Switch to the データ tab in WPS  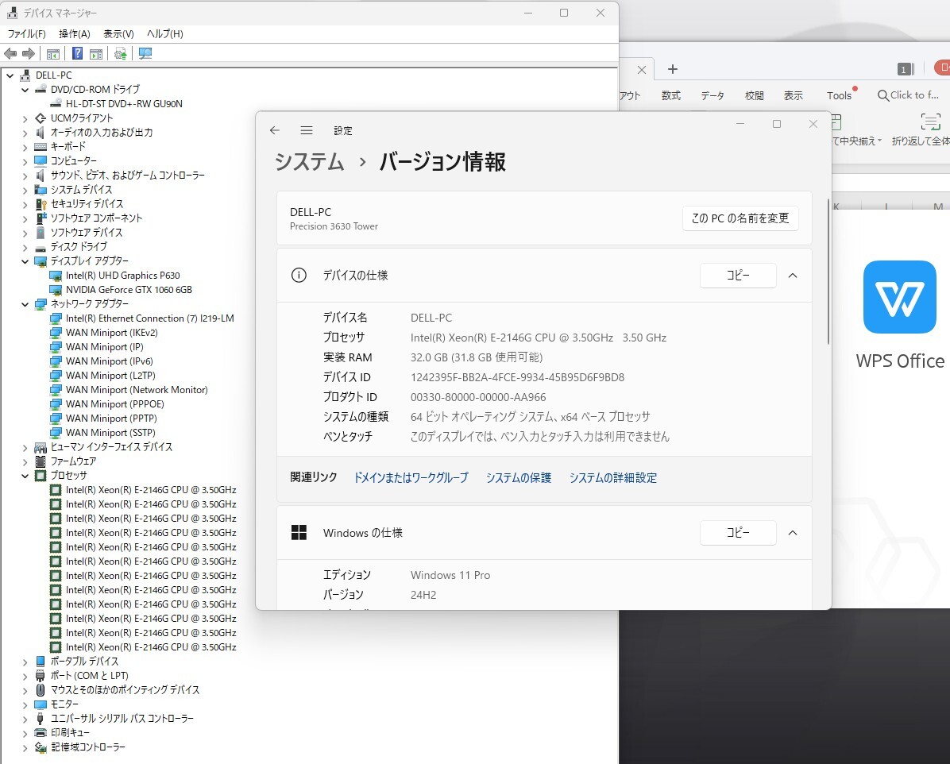[x=712, y=95]
